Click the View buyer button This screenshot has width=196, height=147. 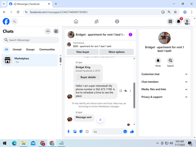point(83,52)
